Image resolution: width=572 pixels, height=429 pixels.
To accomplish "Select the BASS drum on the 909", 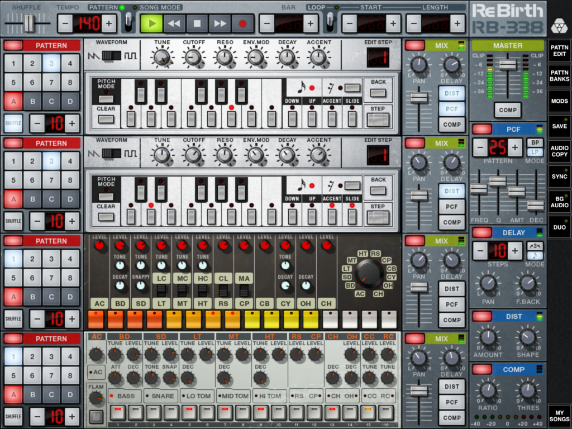I will coord(124,396).
